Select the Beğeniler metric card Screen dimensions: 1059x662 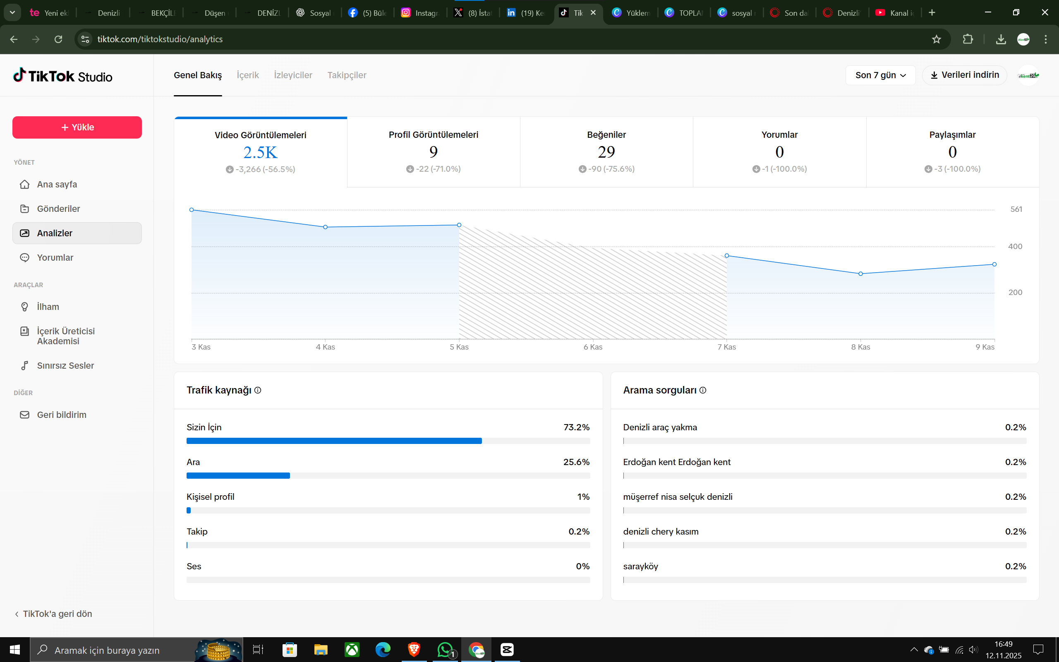point(606,151)
